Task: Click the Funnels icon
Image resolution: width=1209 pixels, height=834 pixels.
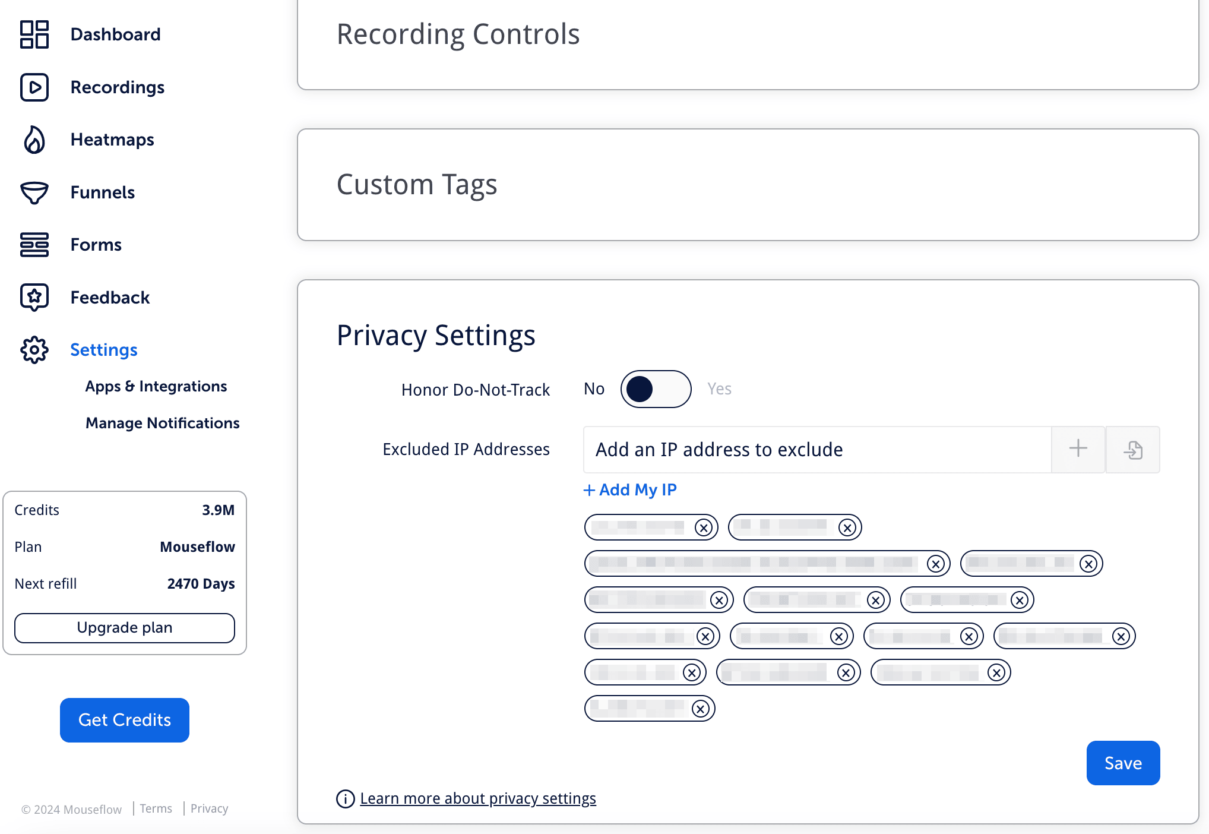Action: click(x=34, y=192)
